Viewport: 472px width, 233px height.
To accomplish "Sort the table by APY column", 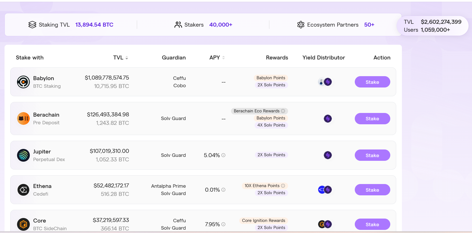I will (x=223, y=58).
